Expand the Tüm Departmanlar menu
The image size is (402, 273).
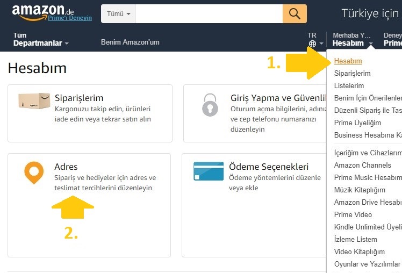click(x=41, y=39)
